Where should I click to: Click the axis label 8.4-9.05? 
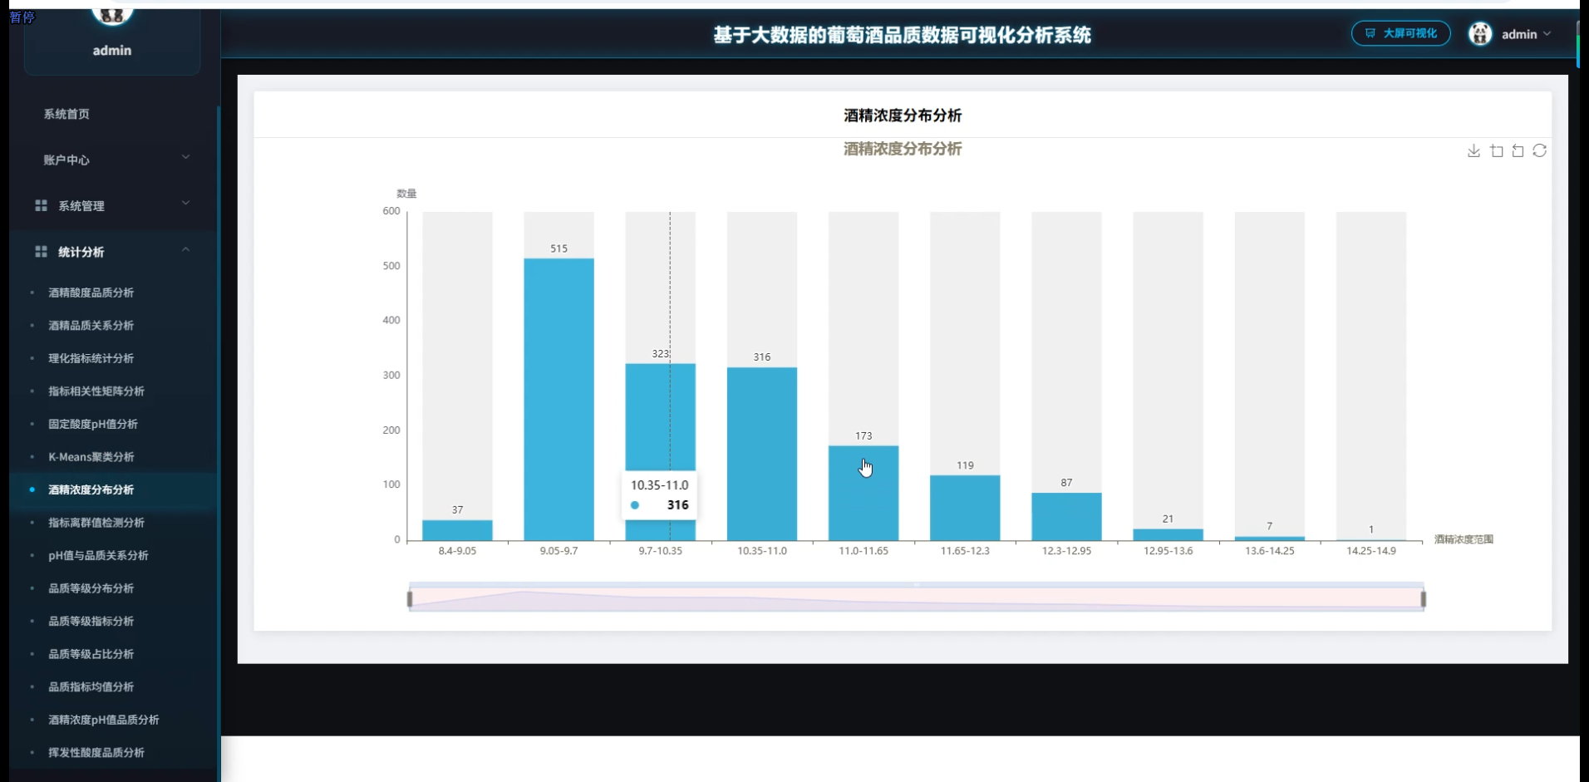coord(457,551)
